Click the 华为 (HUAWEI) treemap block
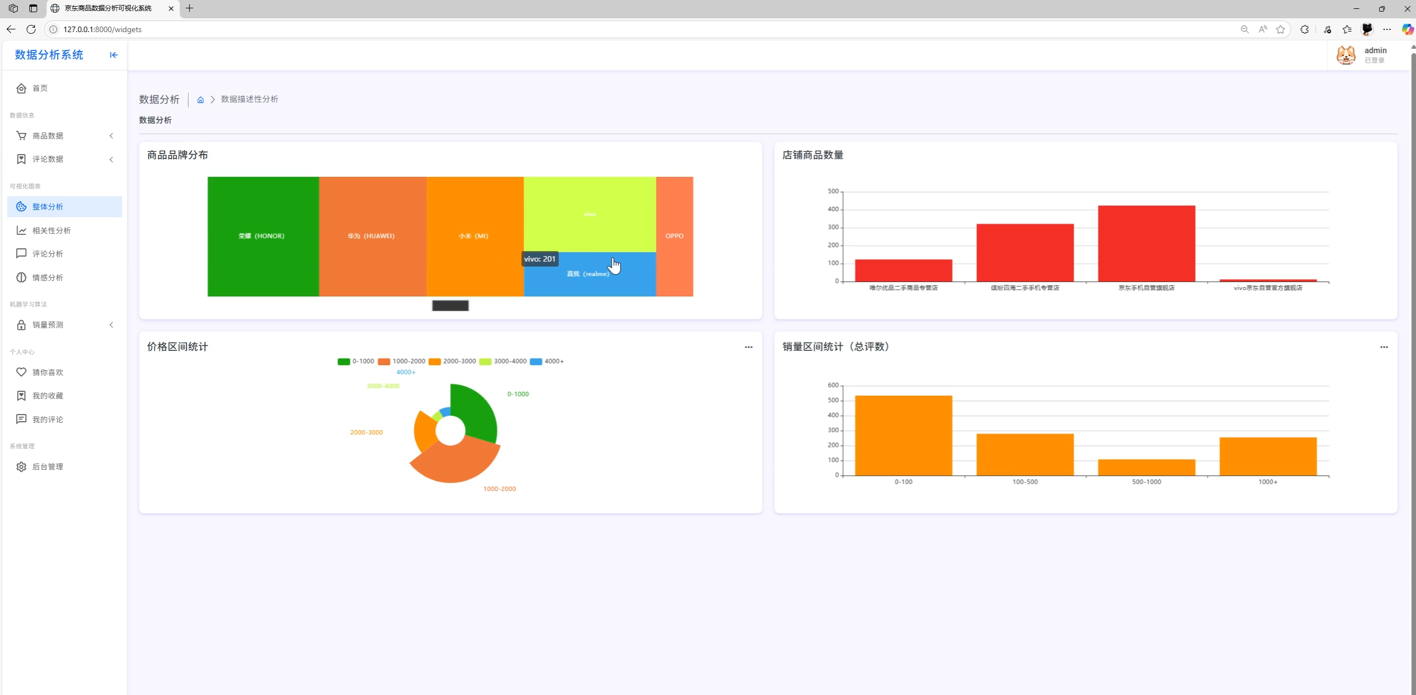 373,237
